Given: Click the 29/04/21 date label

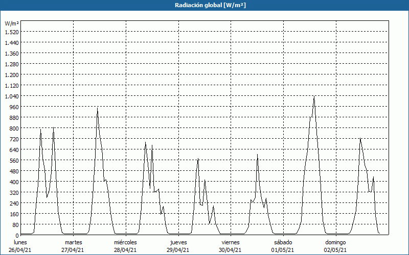Looking at the screenshot, I should 178,250.
